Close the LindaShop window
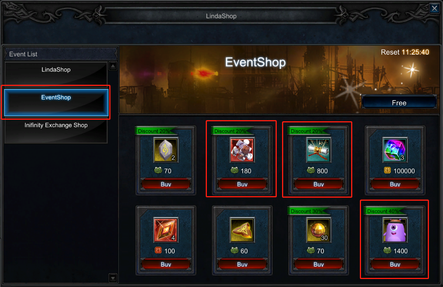443x287 pixels. [x=434, y=8]
